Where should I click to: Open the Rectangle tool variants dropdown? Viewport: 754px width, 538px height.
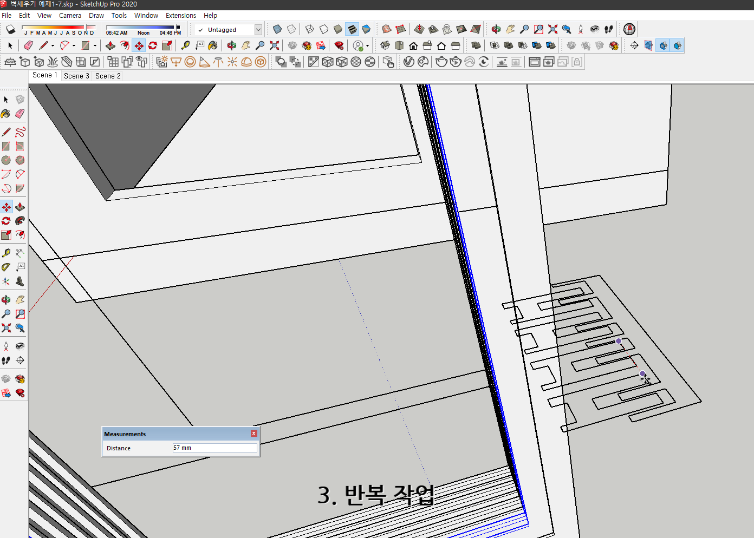(x=95, y=45)
